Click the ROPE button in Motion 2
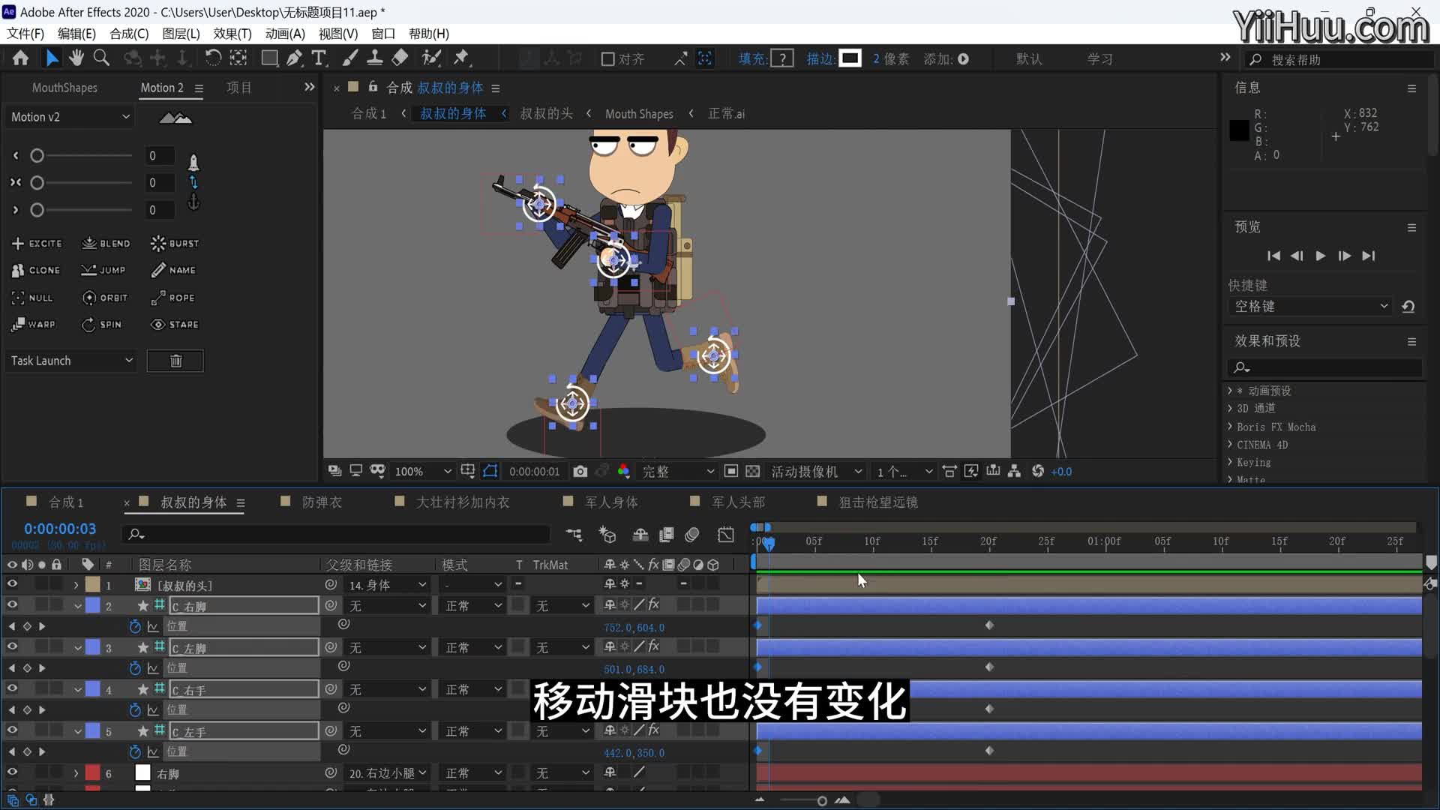1440x810 pixels. click(172, 298)
